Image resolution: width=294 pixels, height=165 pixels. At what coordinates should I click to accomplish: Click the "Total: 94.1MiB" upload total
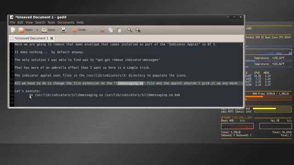[282, 132]
